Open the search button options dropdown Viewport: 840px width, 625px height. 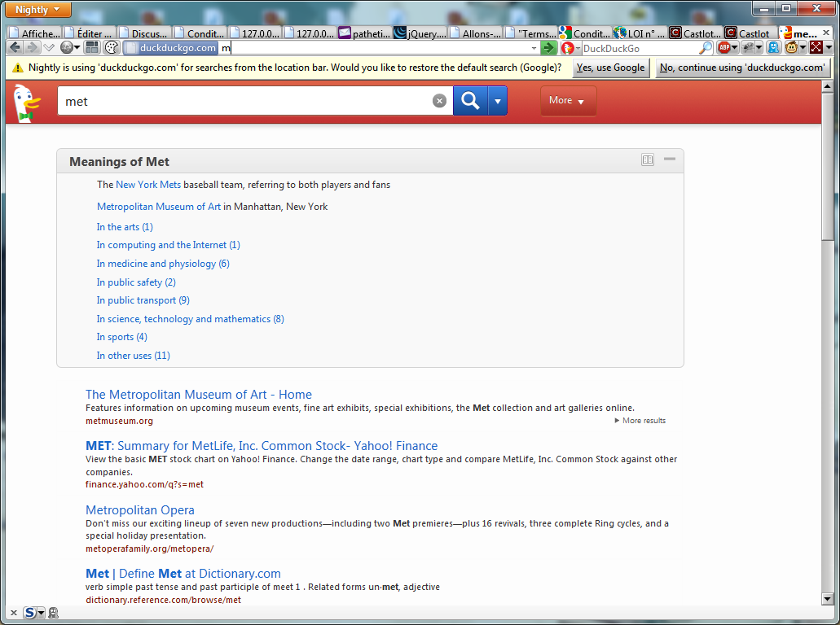pos(498,101)
